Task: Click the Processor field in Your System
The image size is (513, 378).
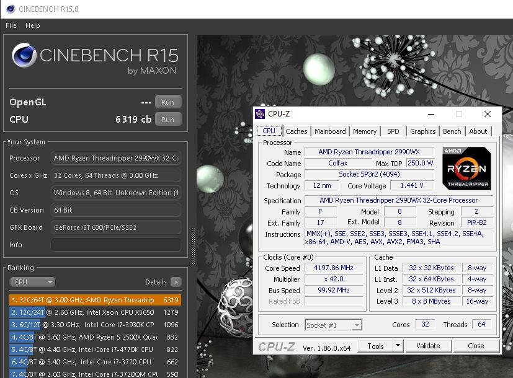Action: 116,158
